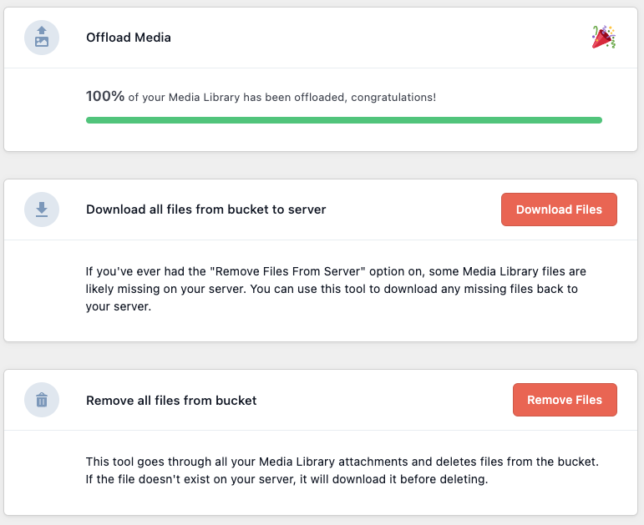The image size is (644, 525).
Task: Click the green offload progress bar
Action: point(344,120)
